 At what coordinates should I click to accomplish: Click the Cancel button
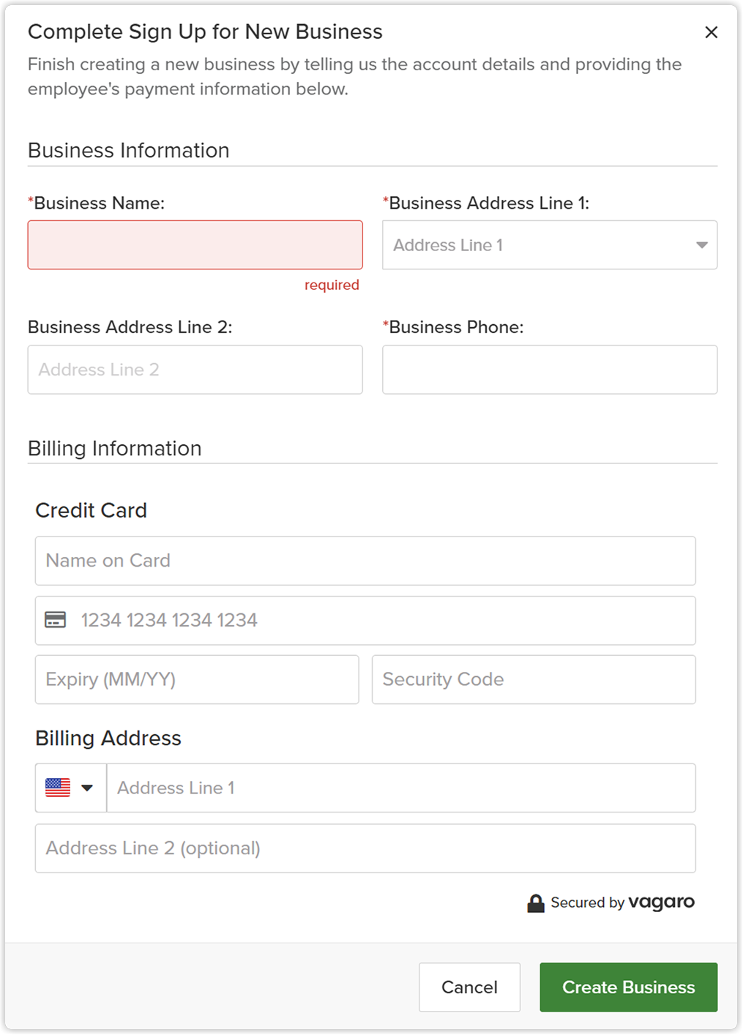(469, 987)
